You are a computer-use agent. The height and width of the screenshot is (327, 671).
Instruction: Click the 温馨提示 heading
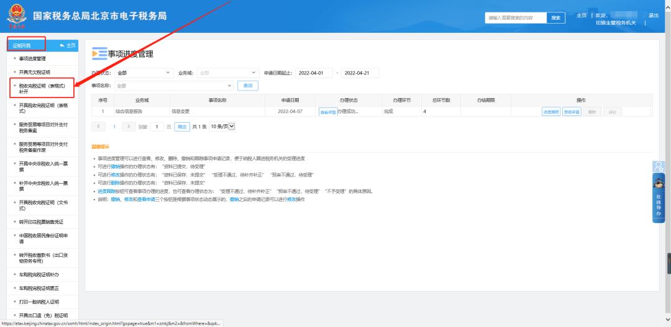(100, 147)
